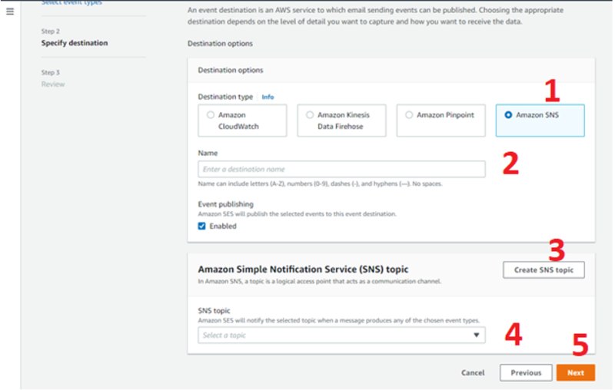Select Amazon Kinesis Data Firehose option
The height and width of the screenshot is (390, 615).
click(341, 121)
